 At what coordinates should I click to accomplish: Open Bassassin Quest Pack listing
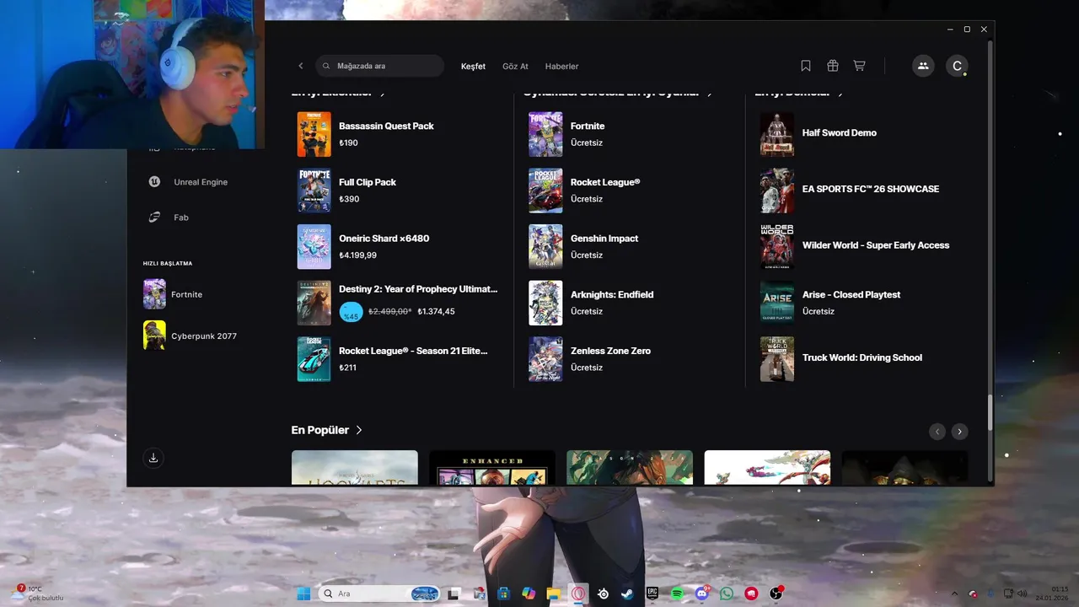[x=398, y=134]
